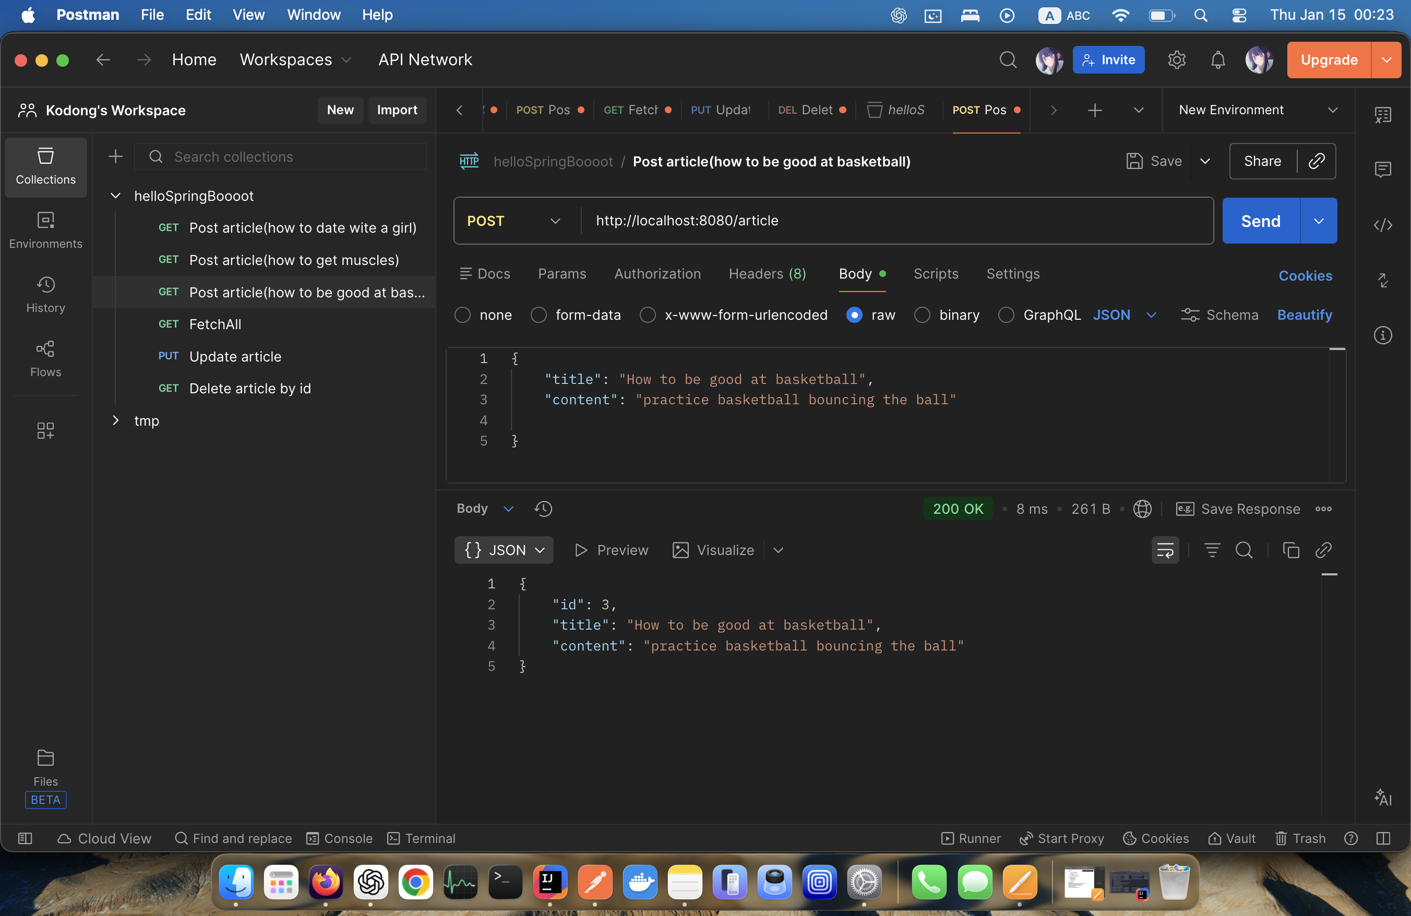This screenshot has height=916, width=1411.
Task: Open the POST method dropdown
Action: coord(513,221)
